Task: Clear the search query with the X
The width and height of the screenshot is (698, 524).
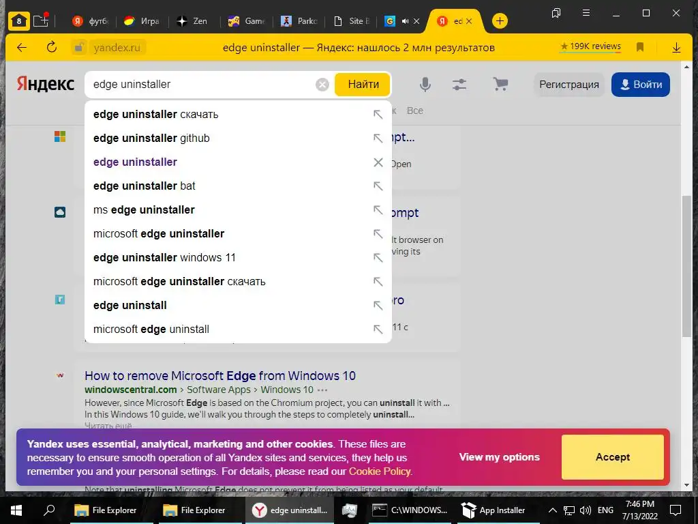Action: coord(322,84)
